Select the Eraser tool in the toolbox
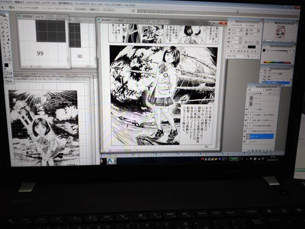The width and height of the screenshot is (305, 229). pos(3,40)
